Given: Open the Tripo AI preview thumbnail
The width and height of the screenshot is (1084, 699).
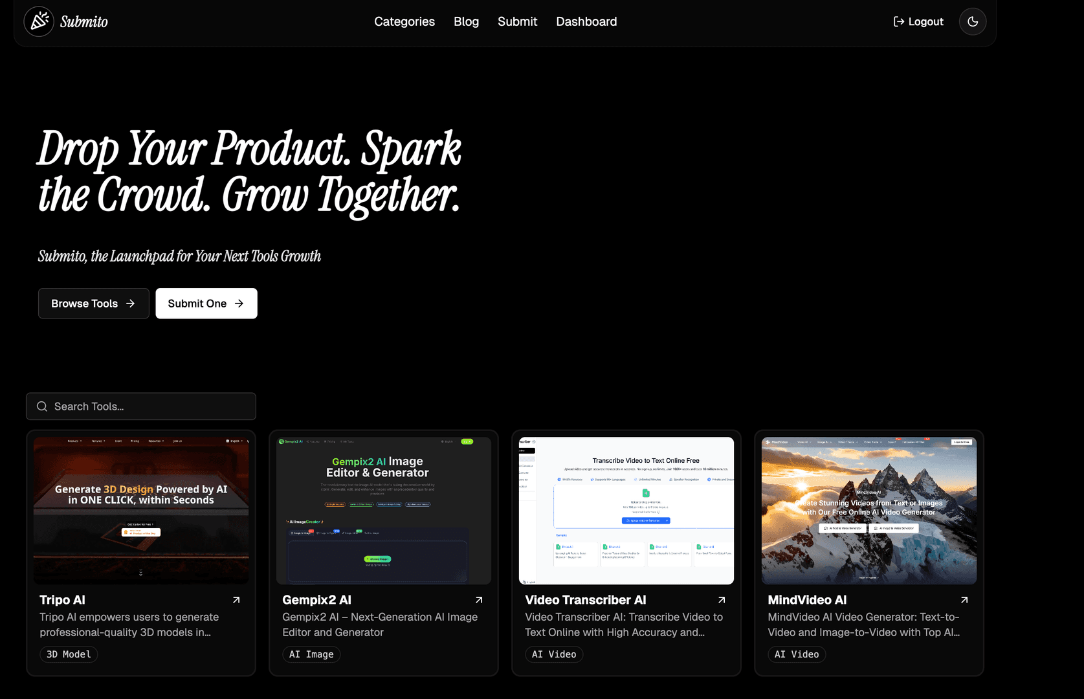Looking at the screenshot, I should tap(141, 511).
